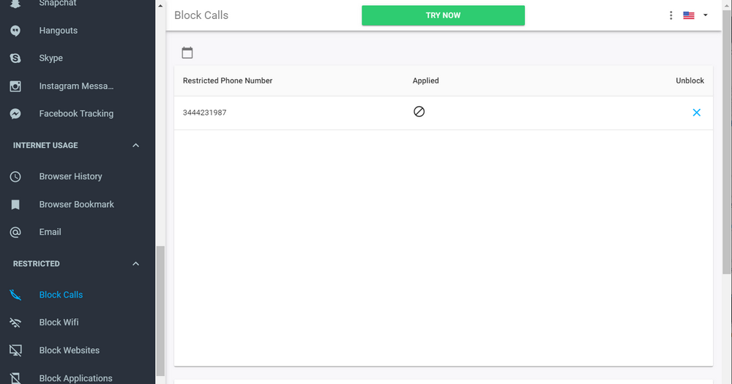Click the Unblock column header
Image resolution: width=732 pixels, height=384 pixels.
point(690,80)
